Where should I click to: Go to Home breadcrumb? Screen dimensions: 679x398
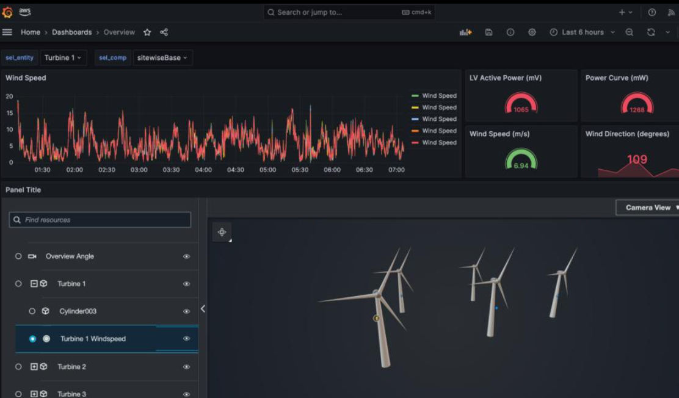tap(31, 32)
